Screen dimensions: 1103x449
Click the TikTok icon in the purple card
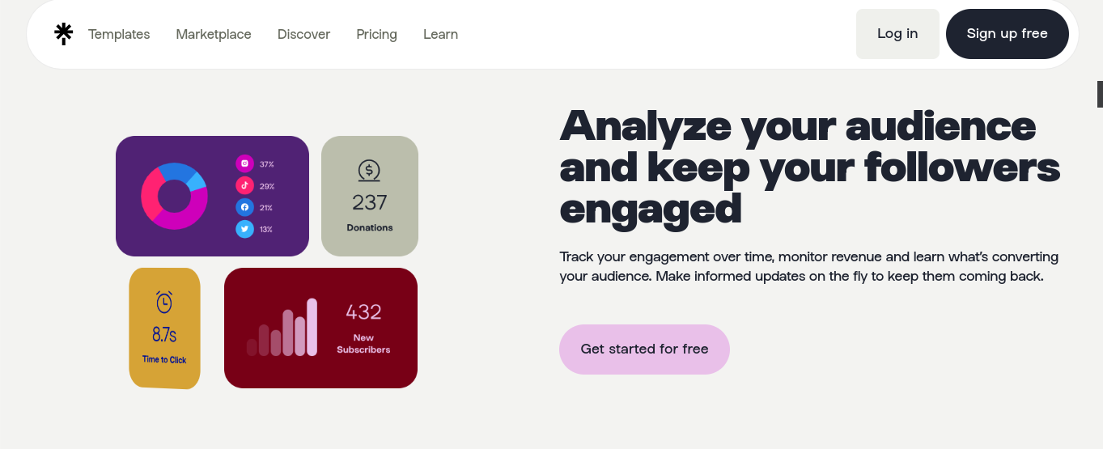click(244, 186)
